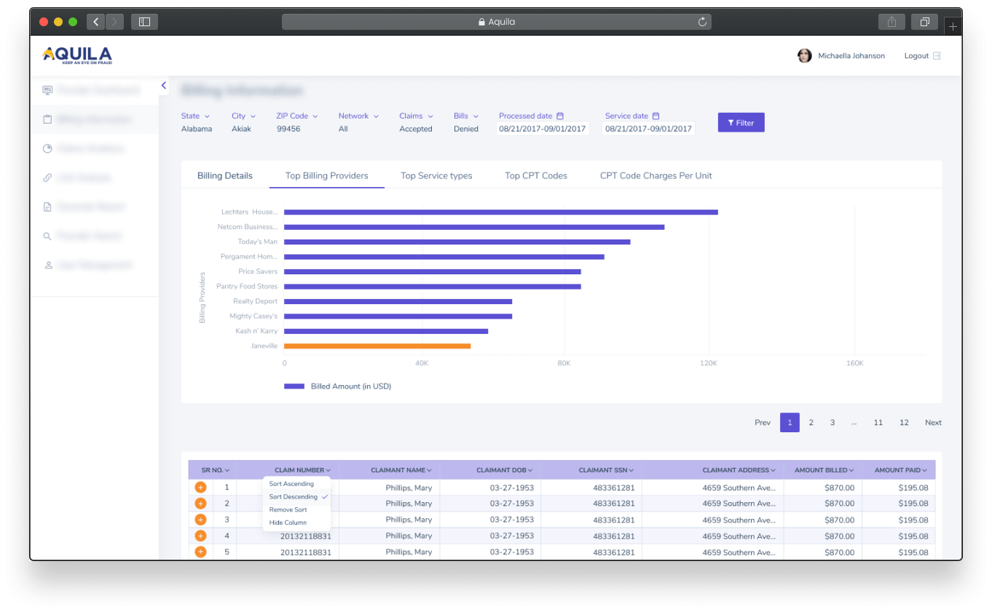992x612 pixels.
Task: Go to the Next page link
Action: pyautogui.click(x=933, y=423)
